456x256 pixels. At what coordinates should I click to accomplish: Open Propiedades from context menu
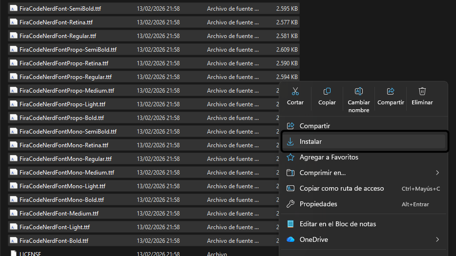364,204
